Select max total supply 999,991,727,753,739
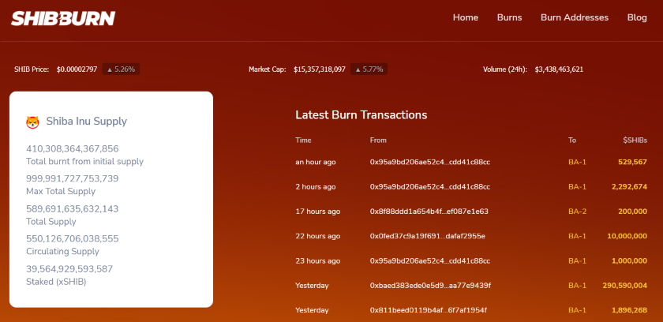The width and height of the screenshot is (663, 322). tap(73, 178)
